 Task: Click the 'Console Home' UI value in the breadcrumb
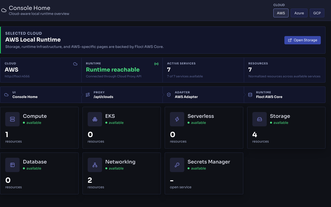(x=25, y=97)
